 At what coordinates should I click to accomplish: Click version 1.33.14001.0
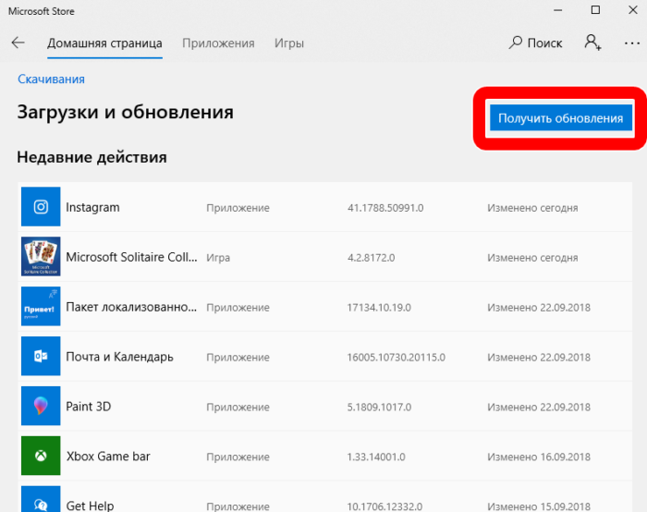pyautogui.click(x=376, y=457)
